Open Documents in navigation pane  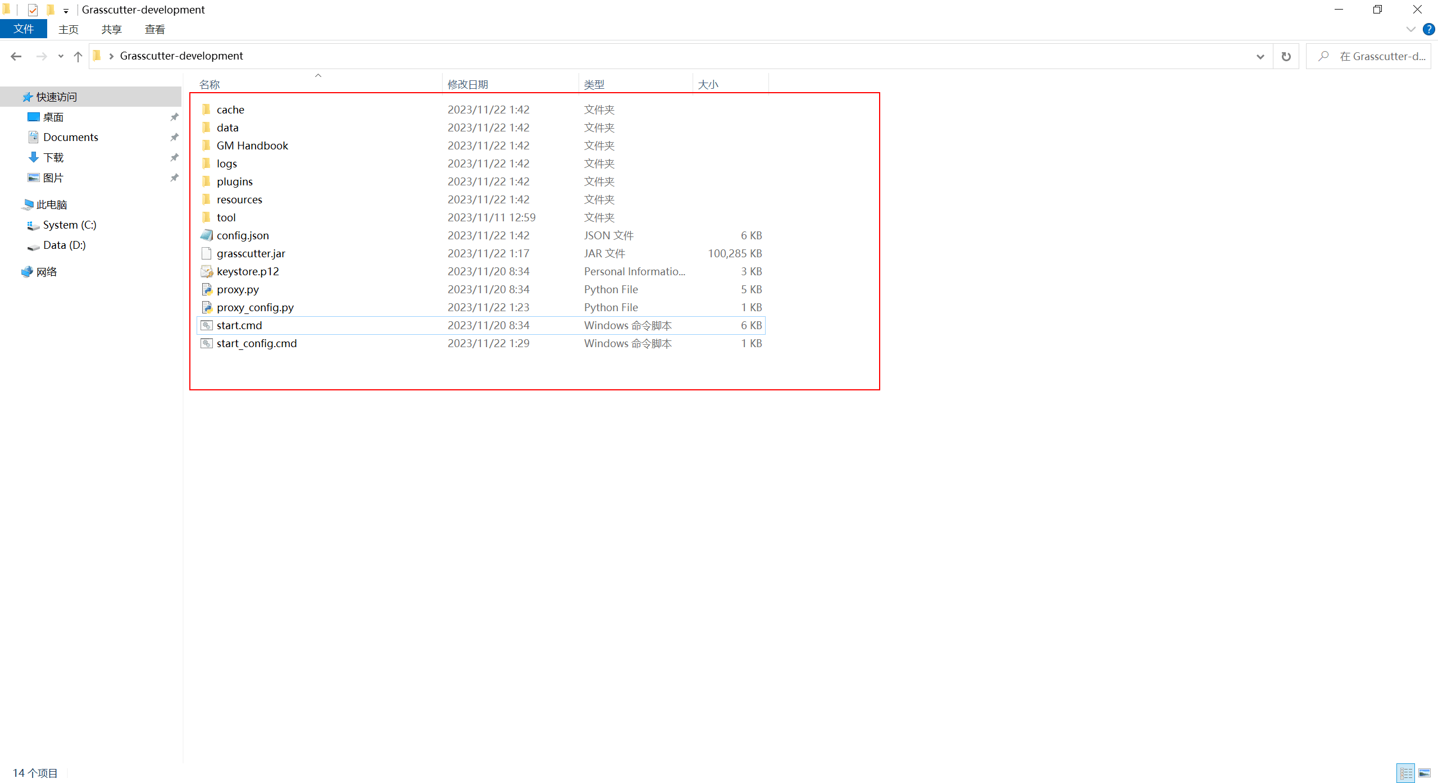pyautogui.click(x=70, y=137)
